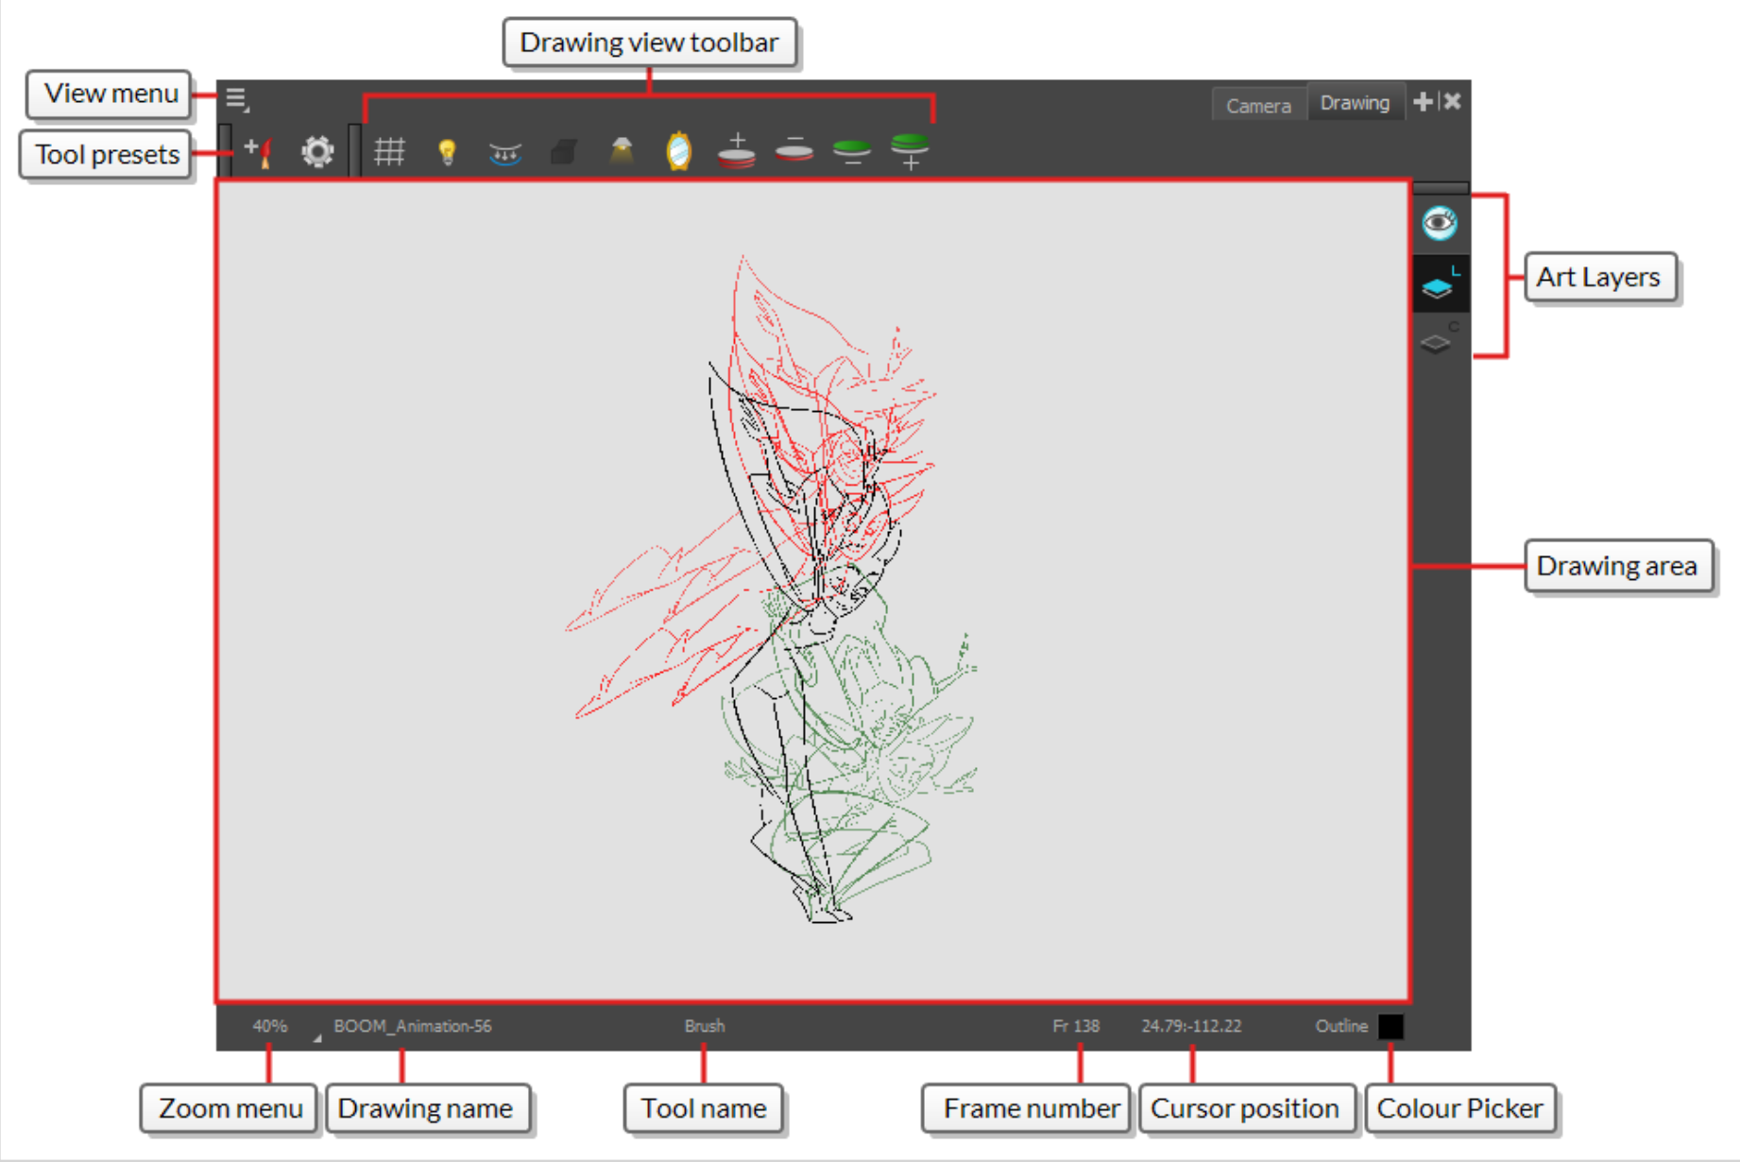
Task: Add a new view with the plus button
Action: [1423, 101]
